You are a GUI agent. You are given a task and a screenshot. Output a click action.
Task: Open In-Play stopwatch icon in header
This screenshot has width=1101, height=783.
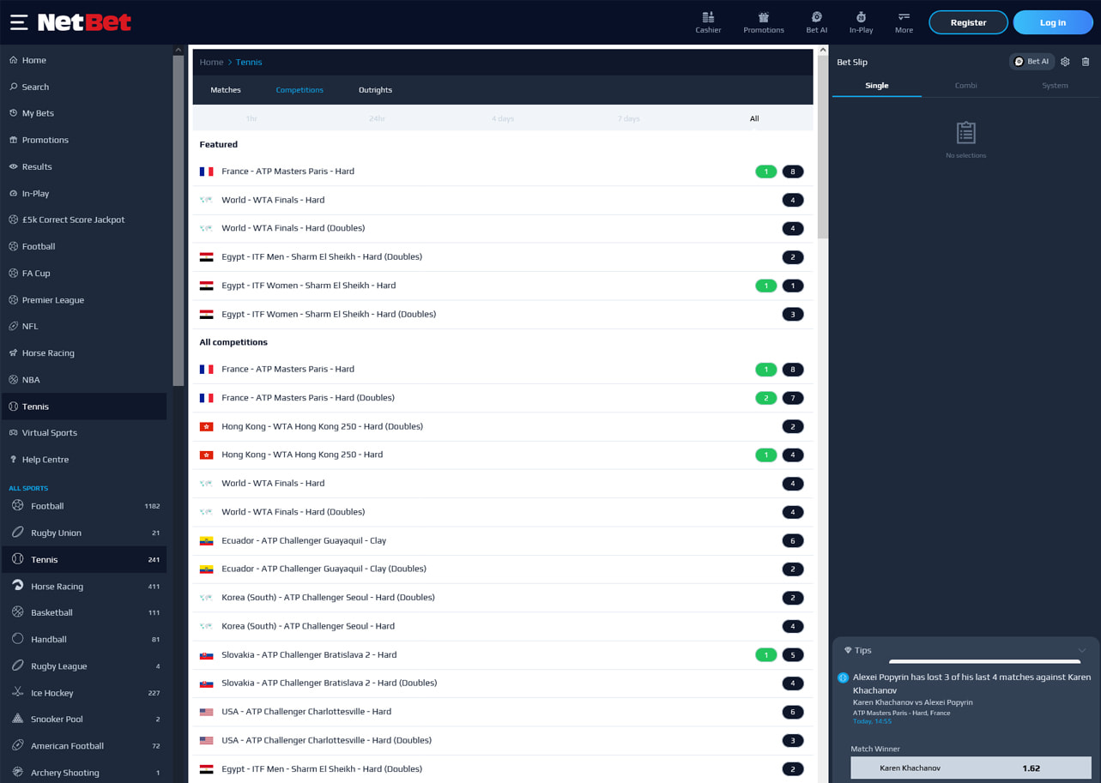tap(861, 22)
